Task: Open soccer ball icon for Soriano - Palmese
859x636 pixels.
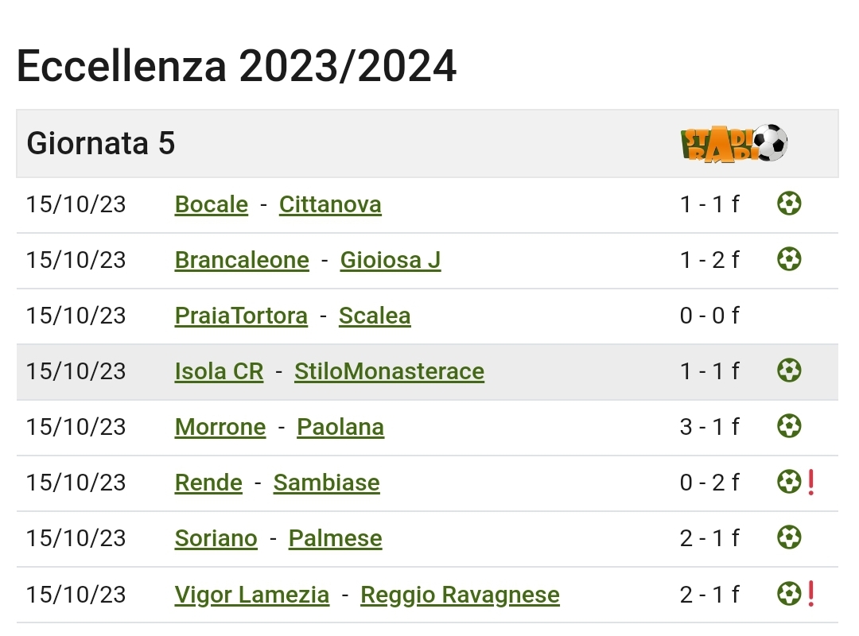Action: tap(789, 537)
